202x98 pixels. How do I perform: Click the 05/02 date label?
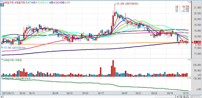(x=22, y=93)
